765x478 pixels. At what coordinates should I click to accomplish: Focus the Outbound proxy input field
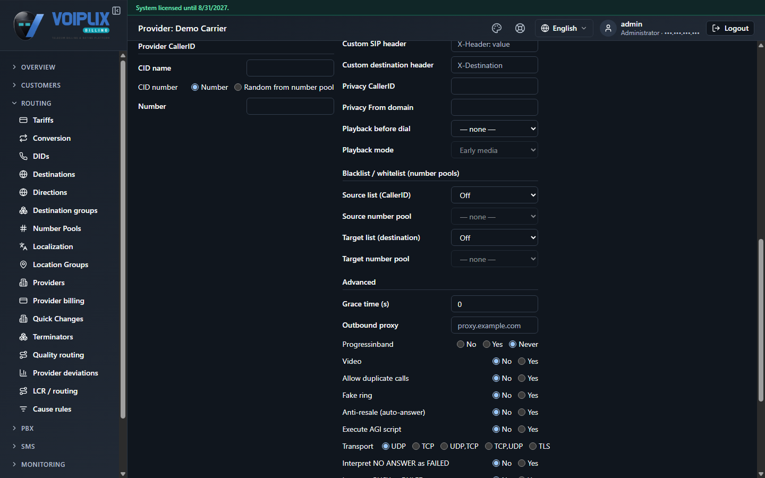(495, 325)
